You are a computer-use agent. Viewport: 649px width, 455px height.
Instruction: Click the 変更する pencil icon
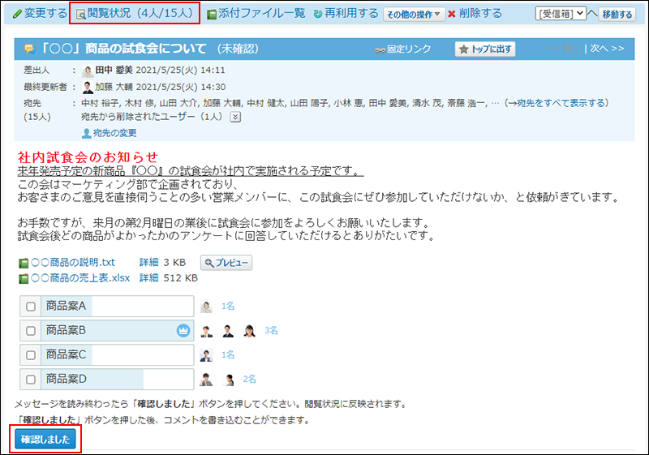pos(17,14)
